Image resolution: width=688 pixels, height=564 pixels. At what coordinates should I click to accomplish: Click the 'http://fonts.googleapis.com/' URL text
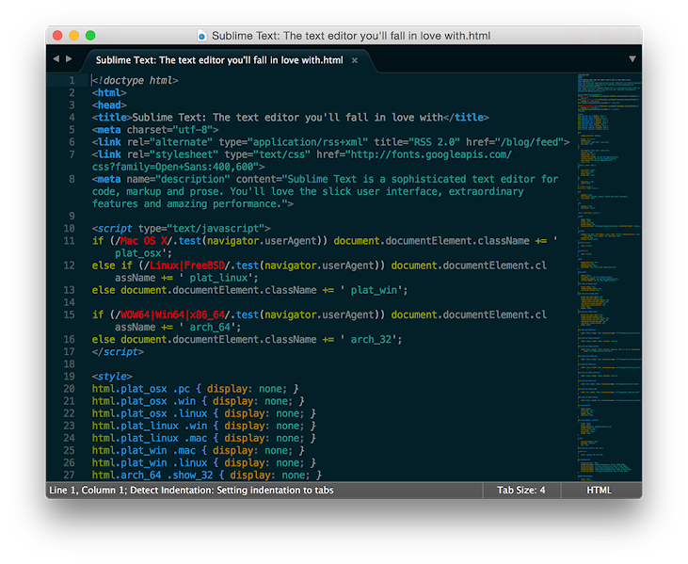tap(431, 154)
